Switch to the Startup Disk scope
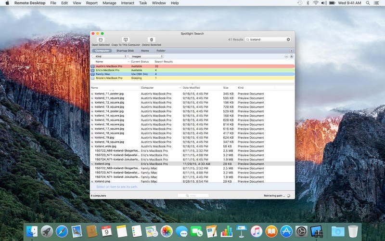This screenshot has height=241, width=385. 125,51
